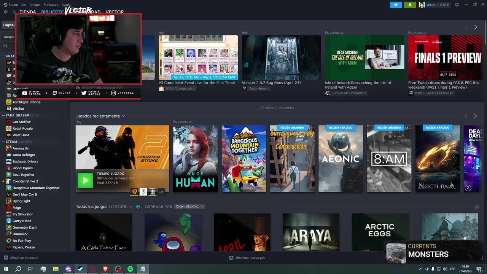Open File Explorer from the taskbar
The height and width of the screenshot is (274, 487).
pos(56,269)
